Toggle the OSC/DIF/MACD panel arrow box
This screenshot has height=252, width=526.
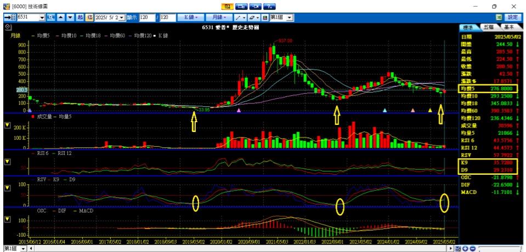[7, 219]
